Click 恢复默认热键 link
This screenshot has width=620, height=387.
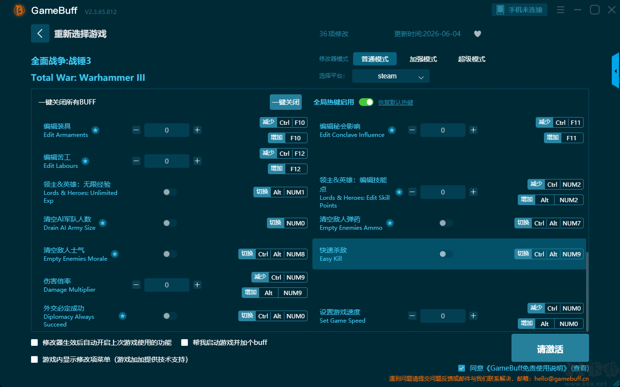[x=396, y=103]
